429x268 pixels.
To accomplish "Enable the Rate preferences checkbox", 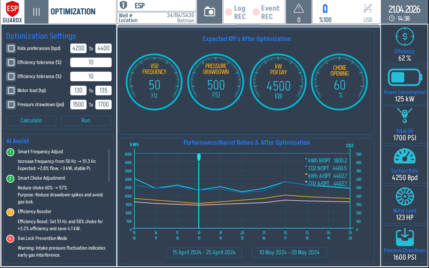I will pyautogui.click(x=11, y=48).
